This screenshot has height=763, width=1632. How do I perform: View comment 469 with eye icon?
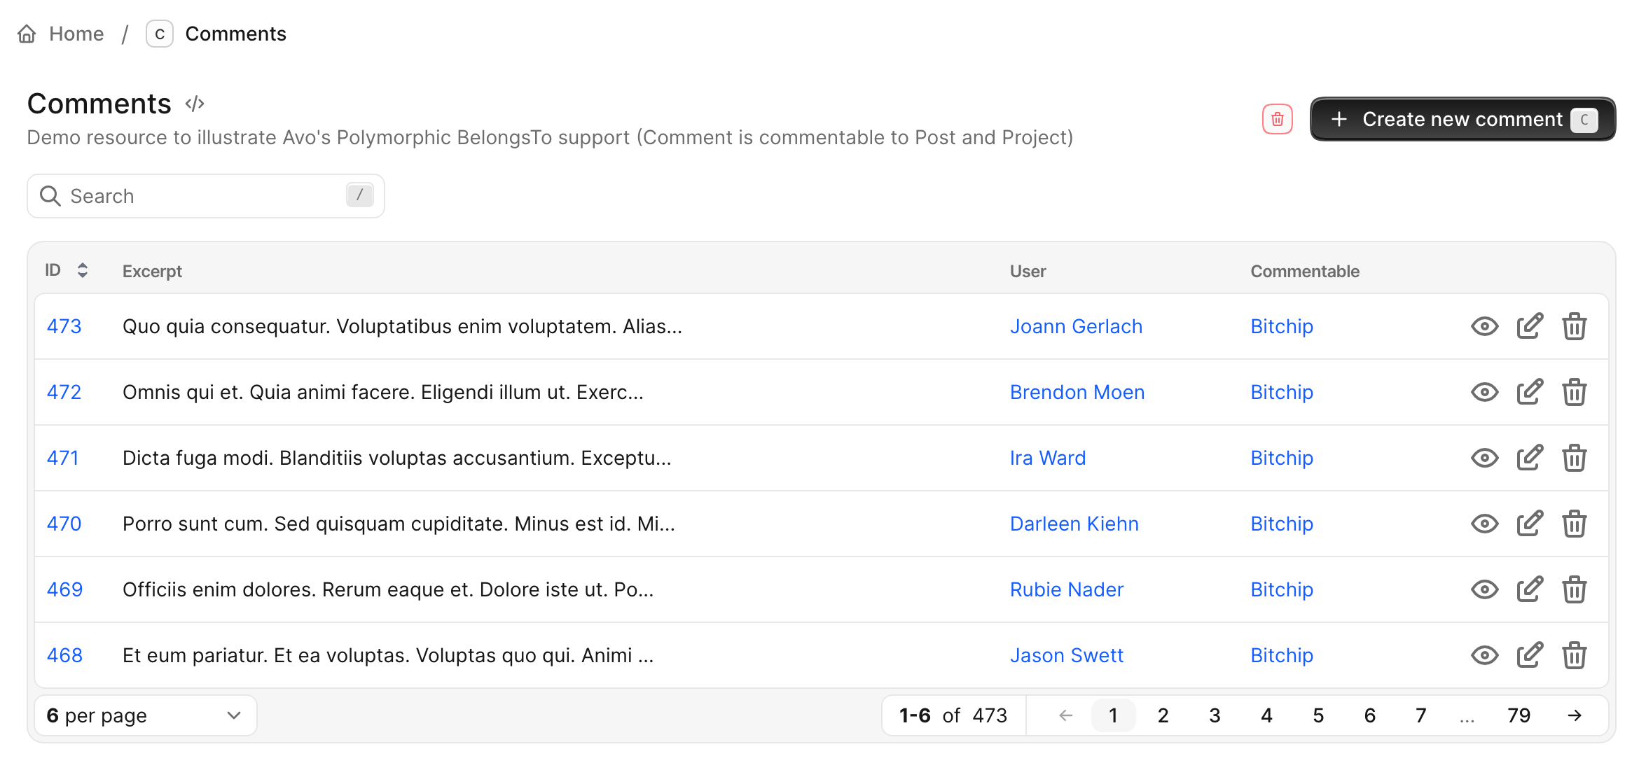point(1484,589)
